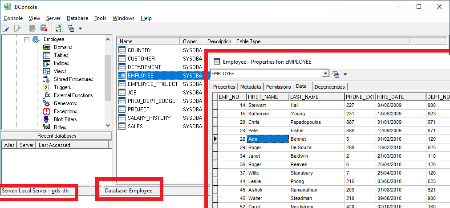Click the COUNTRY table icon in list

122,50
